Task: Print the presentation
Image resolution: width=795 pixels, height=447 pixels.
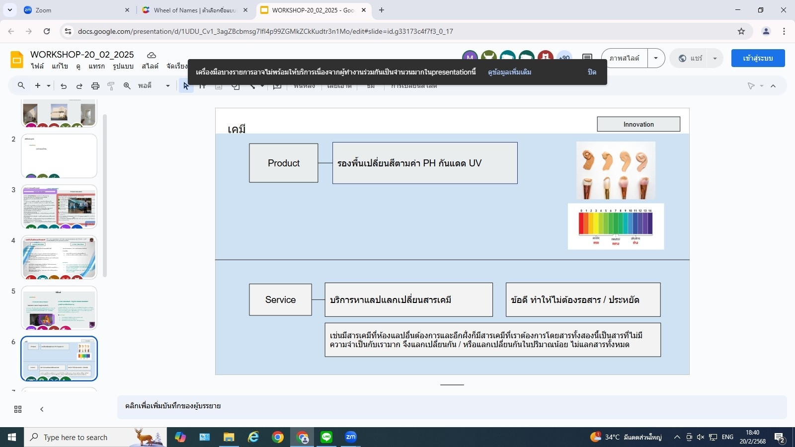Action: (x=95, y=86)
